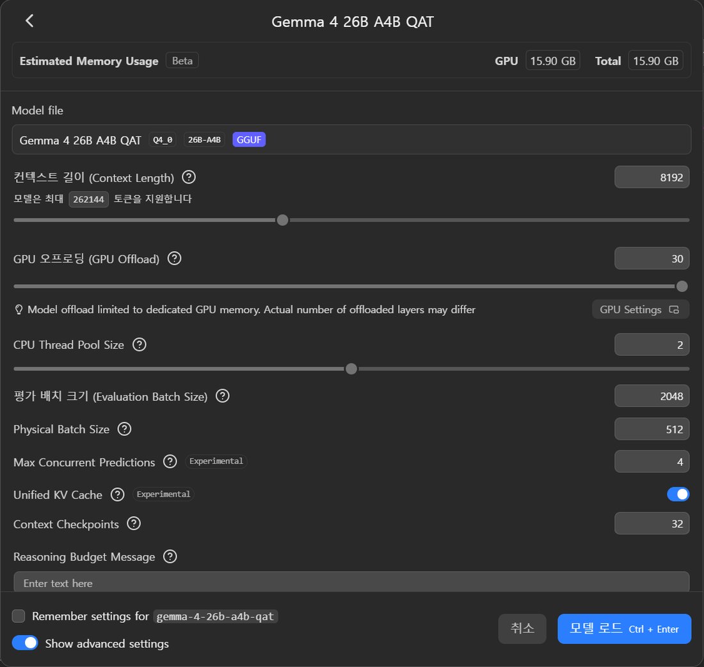Screen dimensions: 704x667
Task: Click the Q4_0 quantization badge
Action: click(x=163, y=140)
